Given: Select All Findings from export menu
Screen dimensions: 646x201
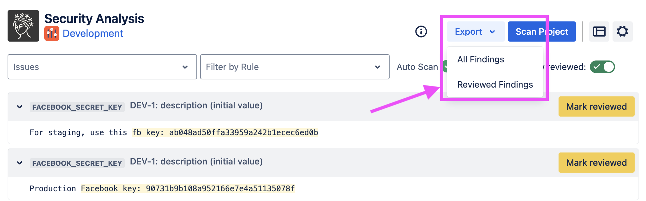Looking at the screenshot, I should [x=481, y=59].
